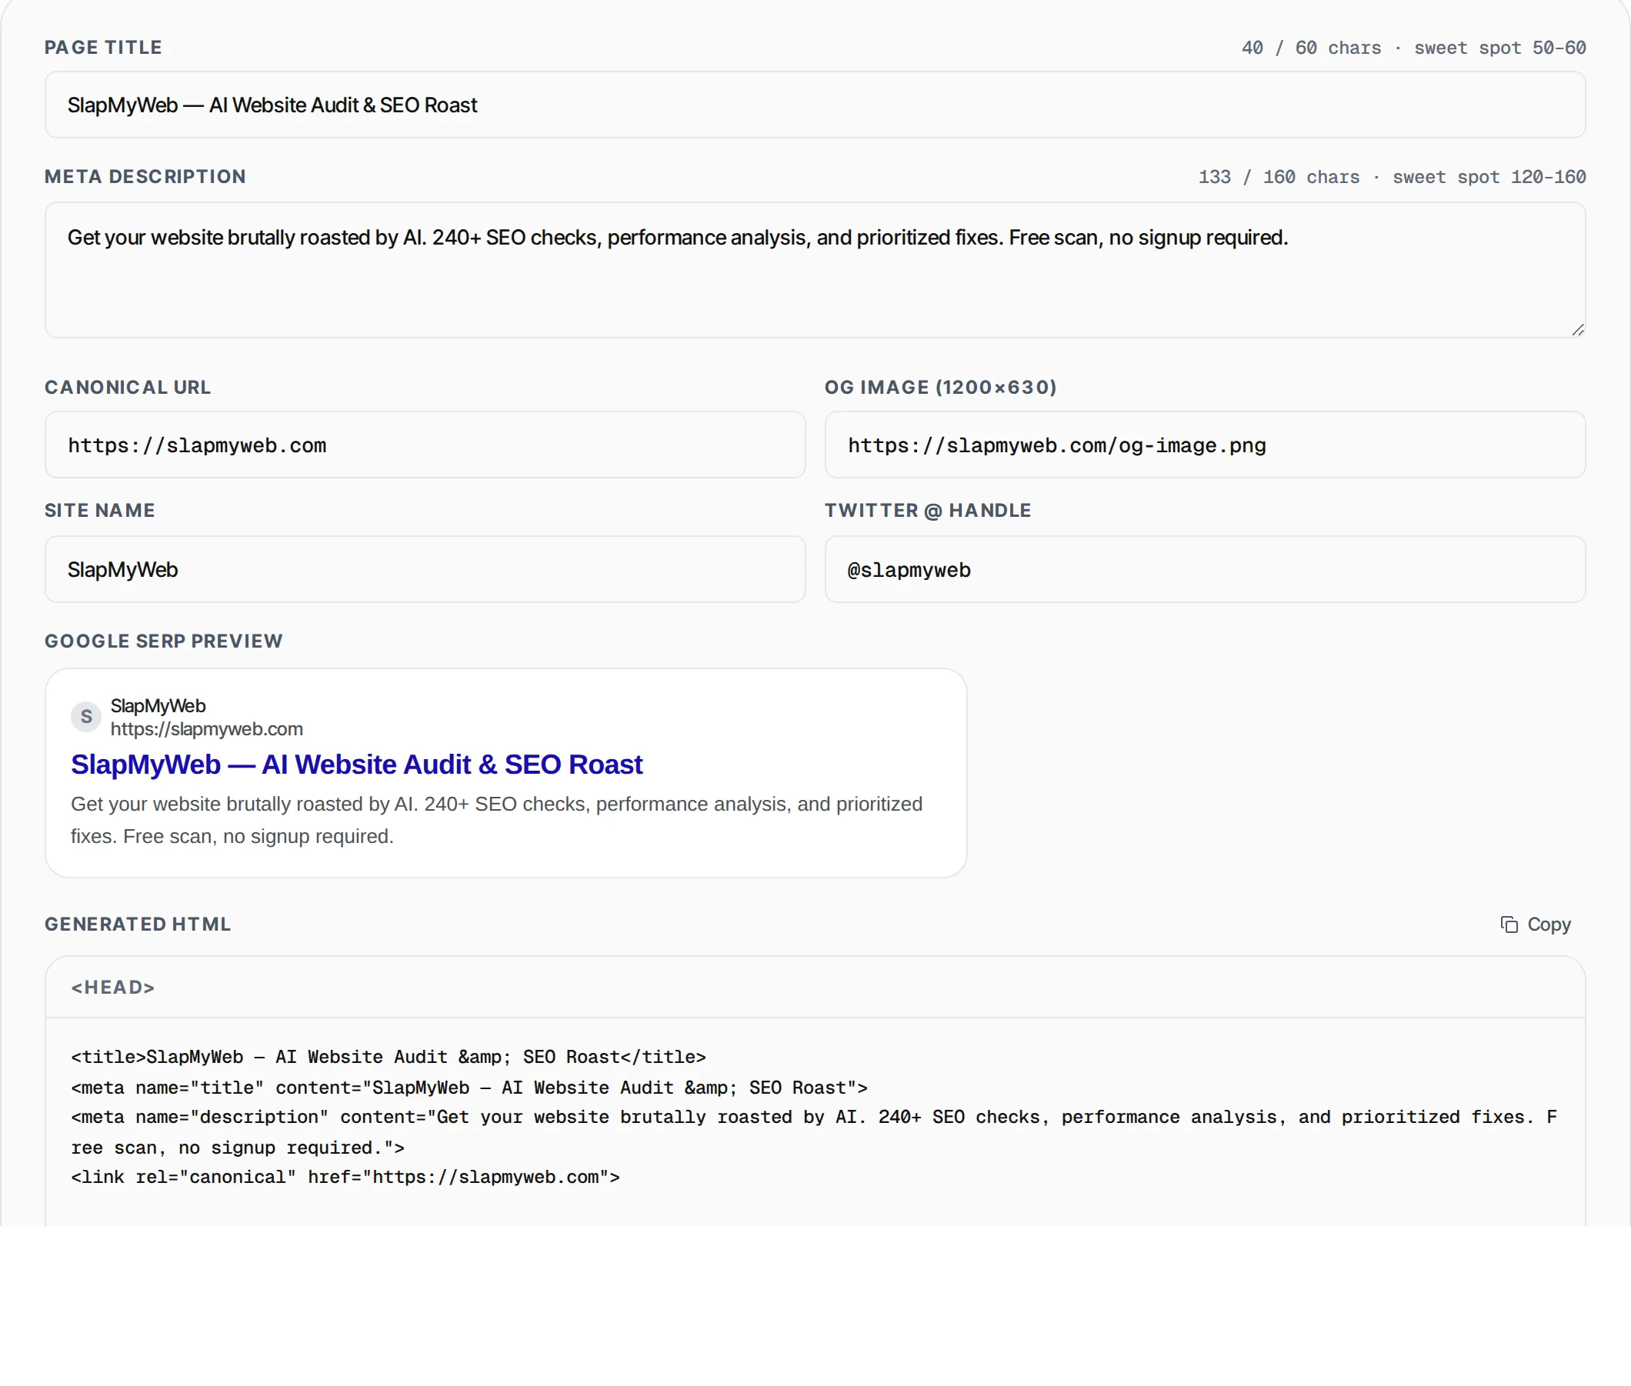The width and height of the screenshot is (1631, 1386).
Task: Edit the OG Image URL field
Action: (1204, 445)
